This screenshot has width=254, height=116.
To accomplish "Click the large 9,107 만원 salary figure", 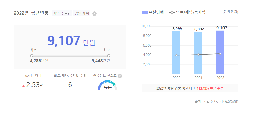I will point(71,41).
